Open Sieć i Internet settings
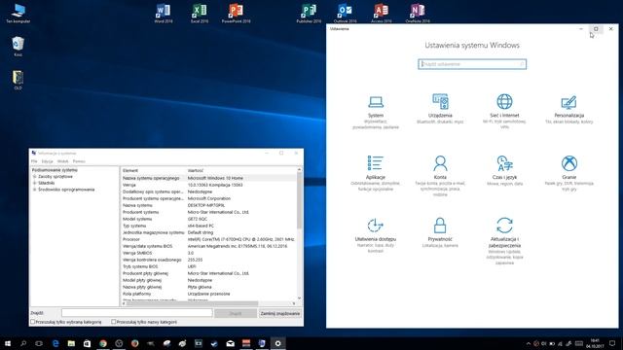Viewport: 623px width, 350px height. coord(504,111)
